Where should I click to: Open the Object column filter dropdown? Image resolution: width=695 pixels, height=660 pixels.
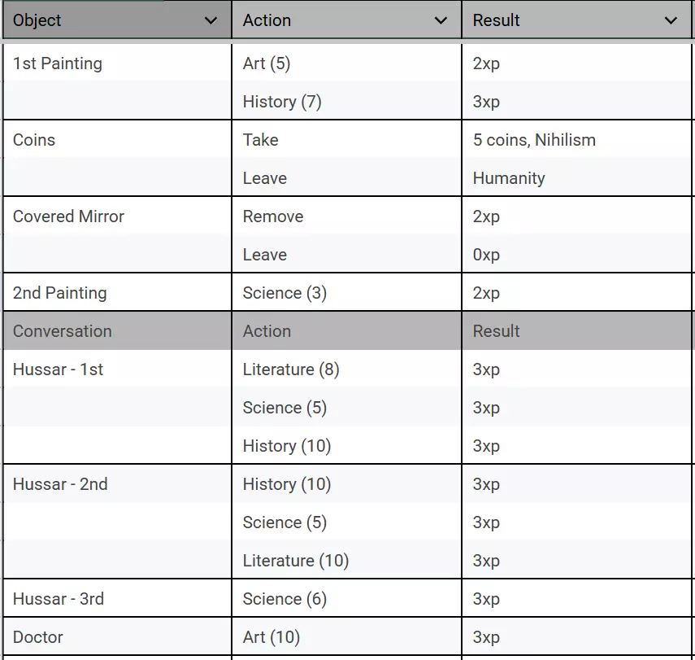[211, 21]
